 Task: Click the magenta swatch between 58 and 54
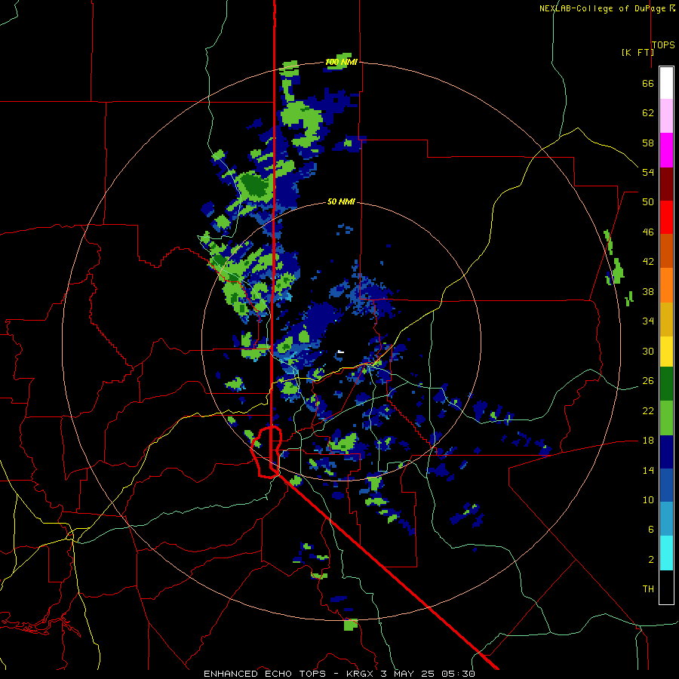(666, 150)
